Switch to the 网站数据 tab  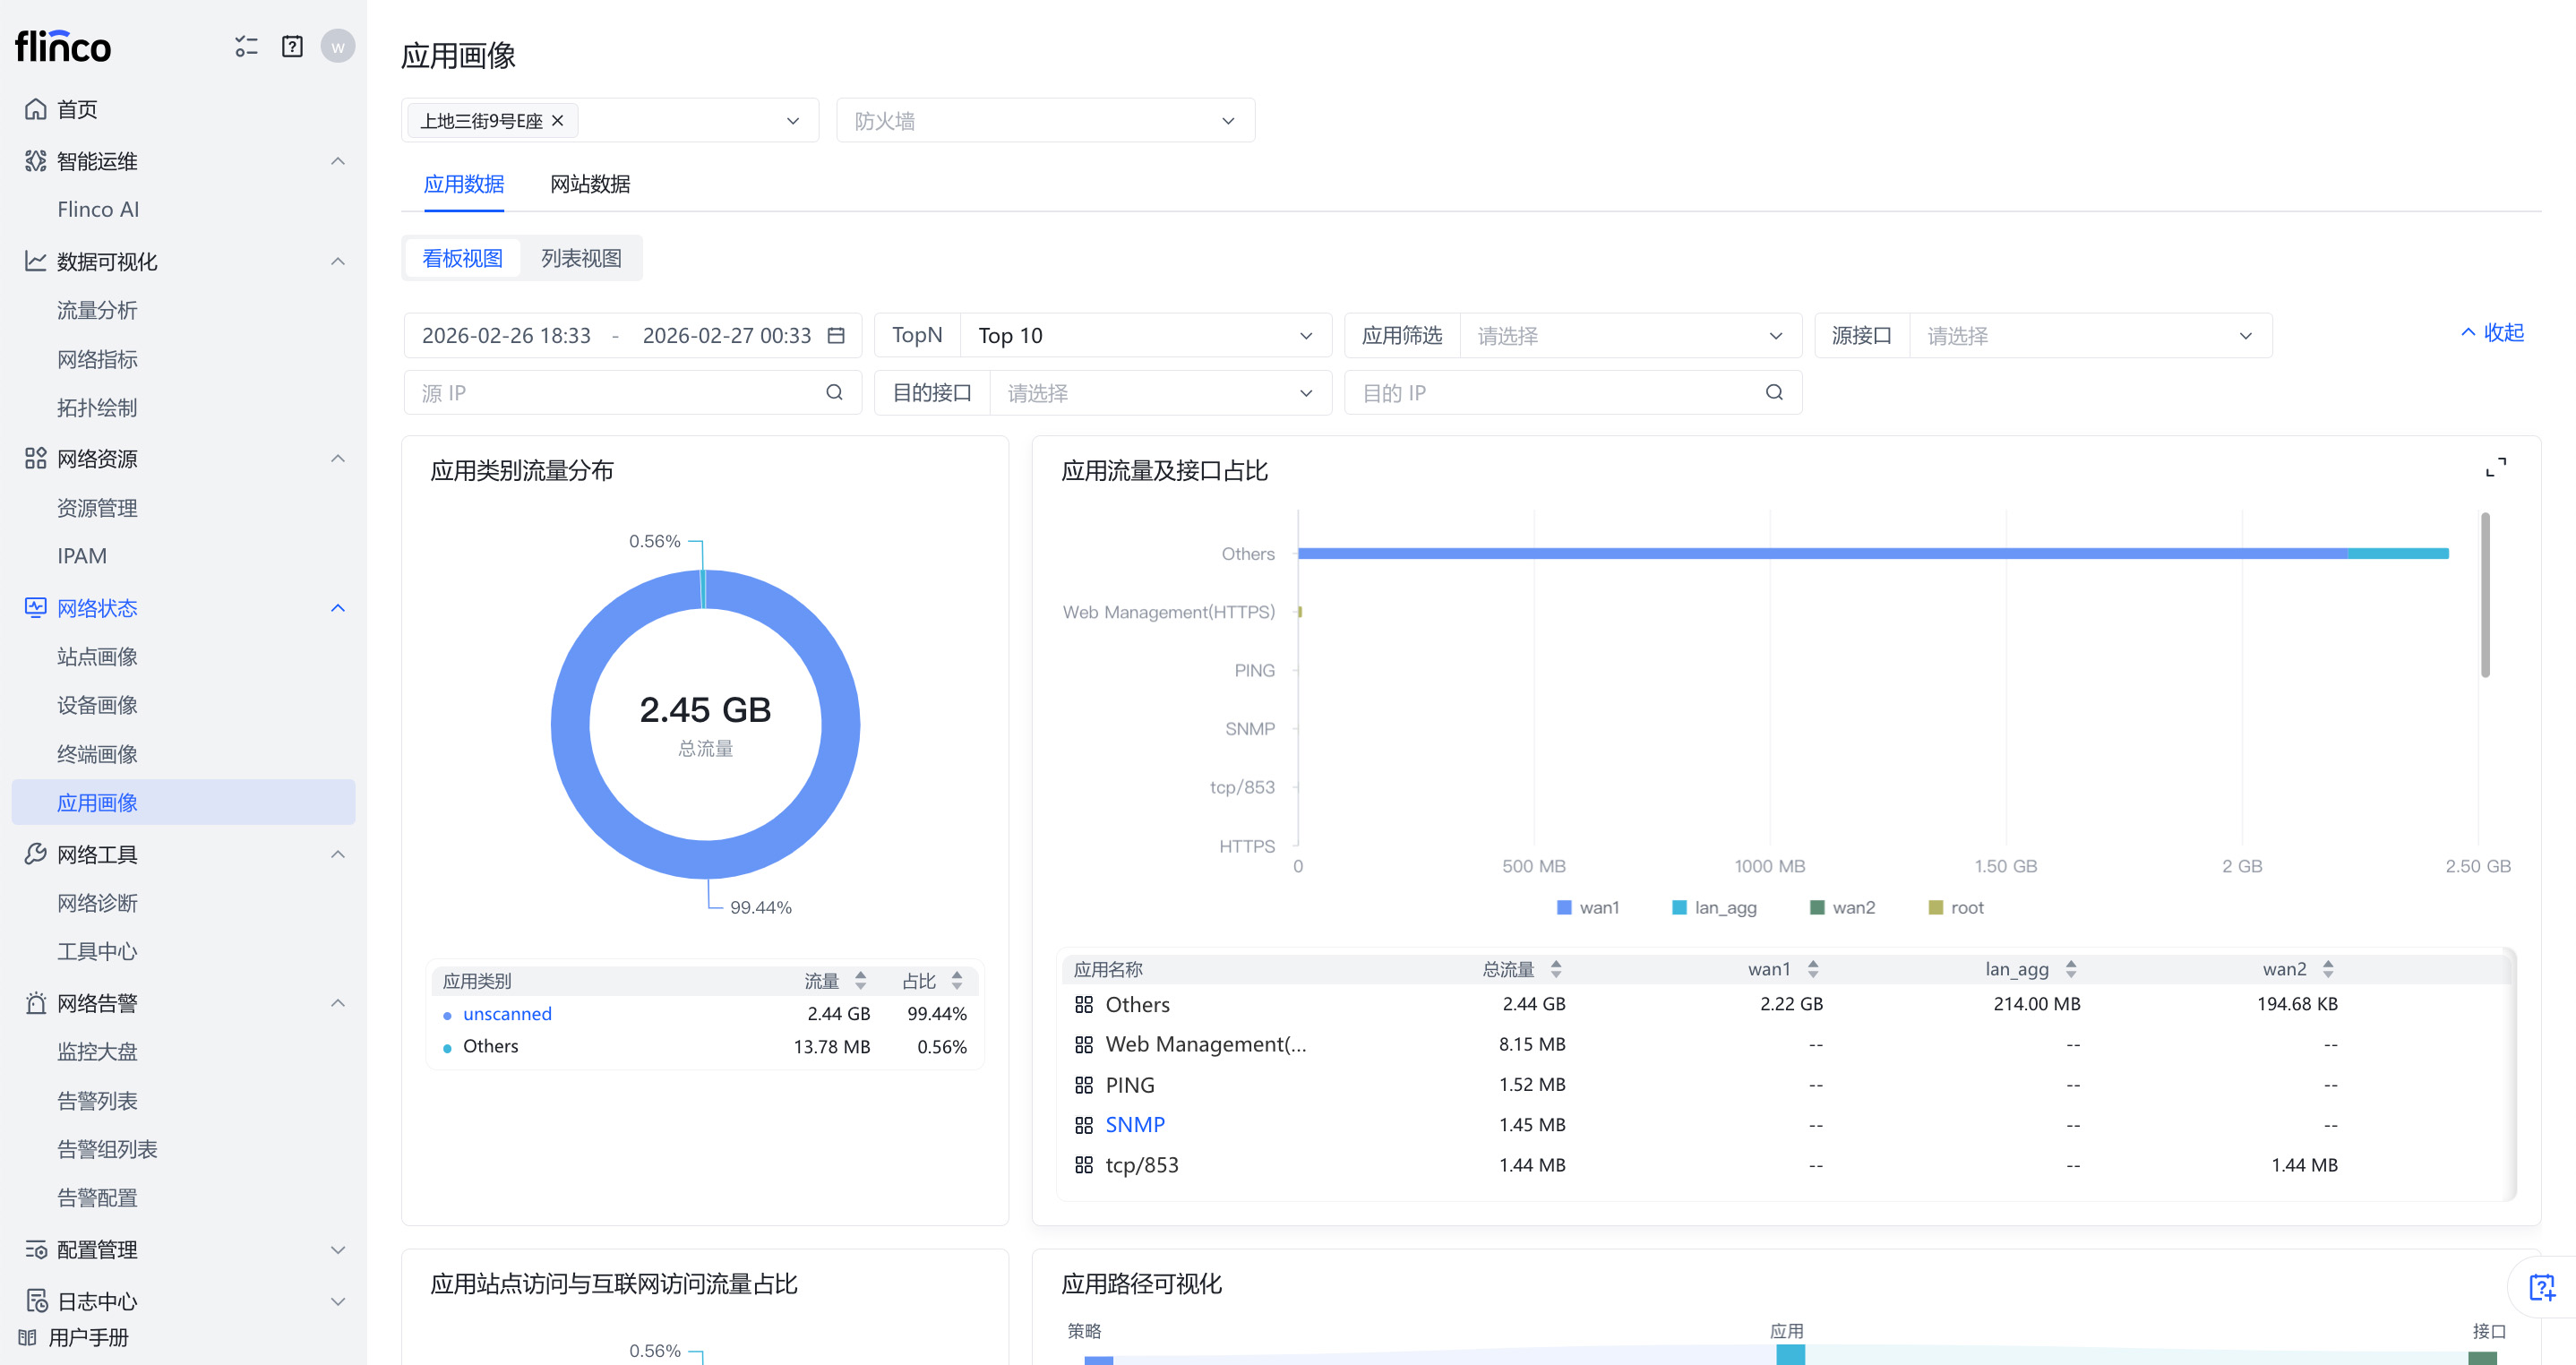(590, 184)
